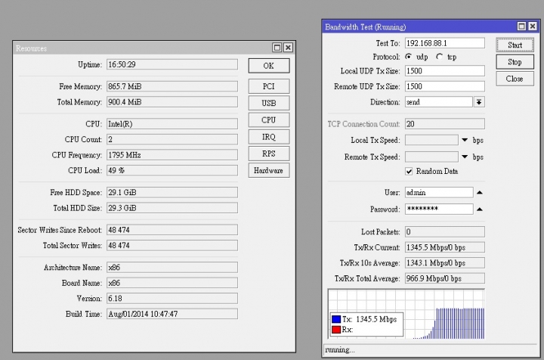
Task: Start the bandwidth test
Action: click(515, 45)
